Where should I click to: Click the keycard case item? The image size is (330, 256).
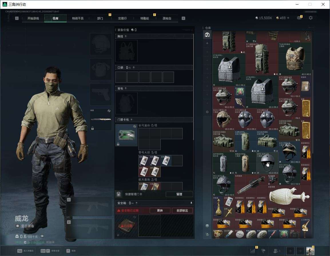[x=126, y=135]
